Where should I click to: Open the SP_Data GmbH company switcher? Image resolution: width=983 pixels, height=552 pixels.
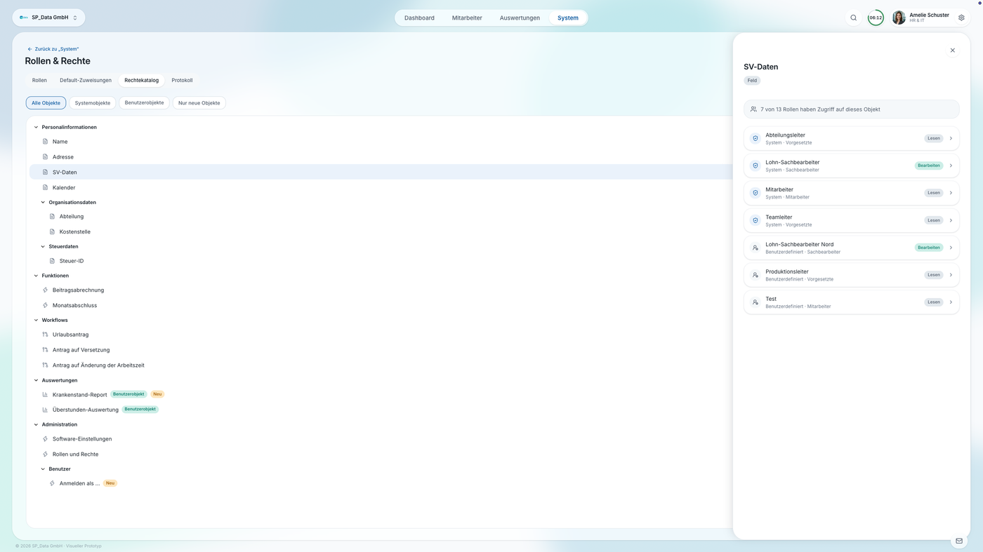[48, 18]
